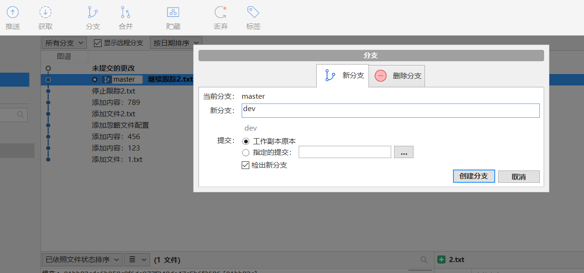This screenshot has width=584, height=273.
Task: Select the 未提交的更改 row
Action: 113,68
